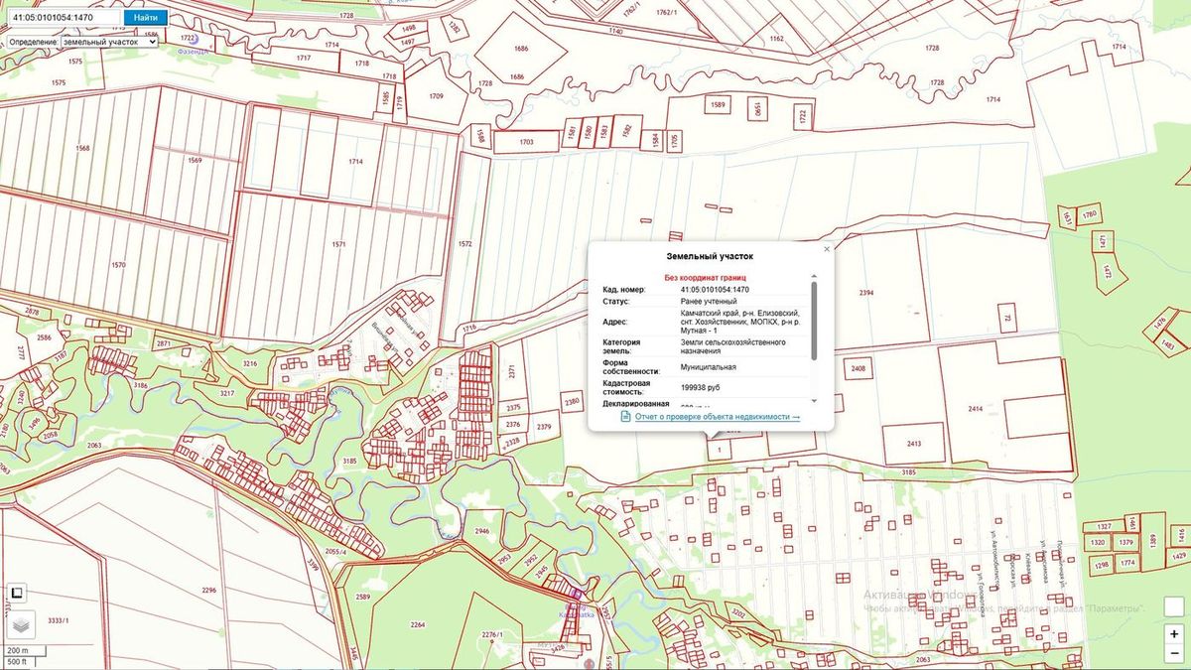This screenshot has width=1191, height=670.
Task: Select parcel 1570 on the map
Action: click(x=119, y=265)
